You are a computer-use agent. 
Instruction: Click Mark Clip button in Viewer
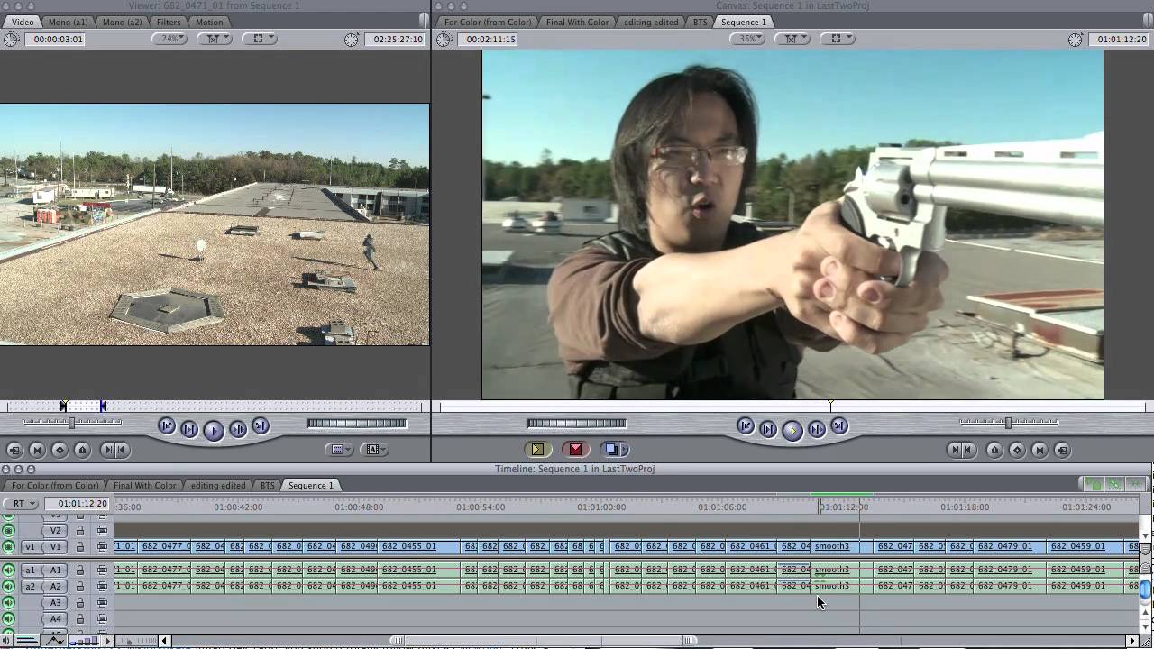coord(37,450)
